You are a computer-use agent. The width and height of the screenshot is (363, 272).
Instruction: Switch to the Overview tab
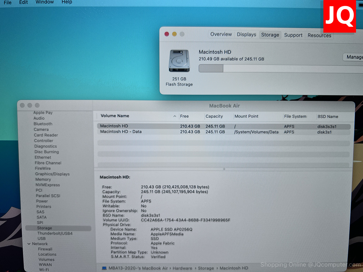(x=221, y=34)
